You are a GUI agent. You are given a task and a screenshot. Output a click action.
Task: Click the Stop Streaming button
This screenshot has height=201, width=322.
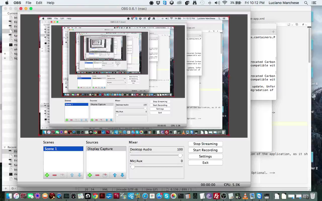pyautogui.click(x=205, y=144)
